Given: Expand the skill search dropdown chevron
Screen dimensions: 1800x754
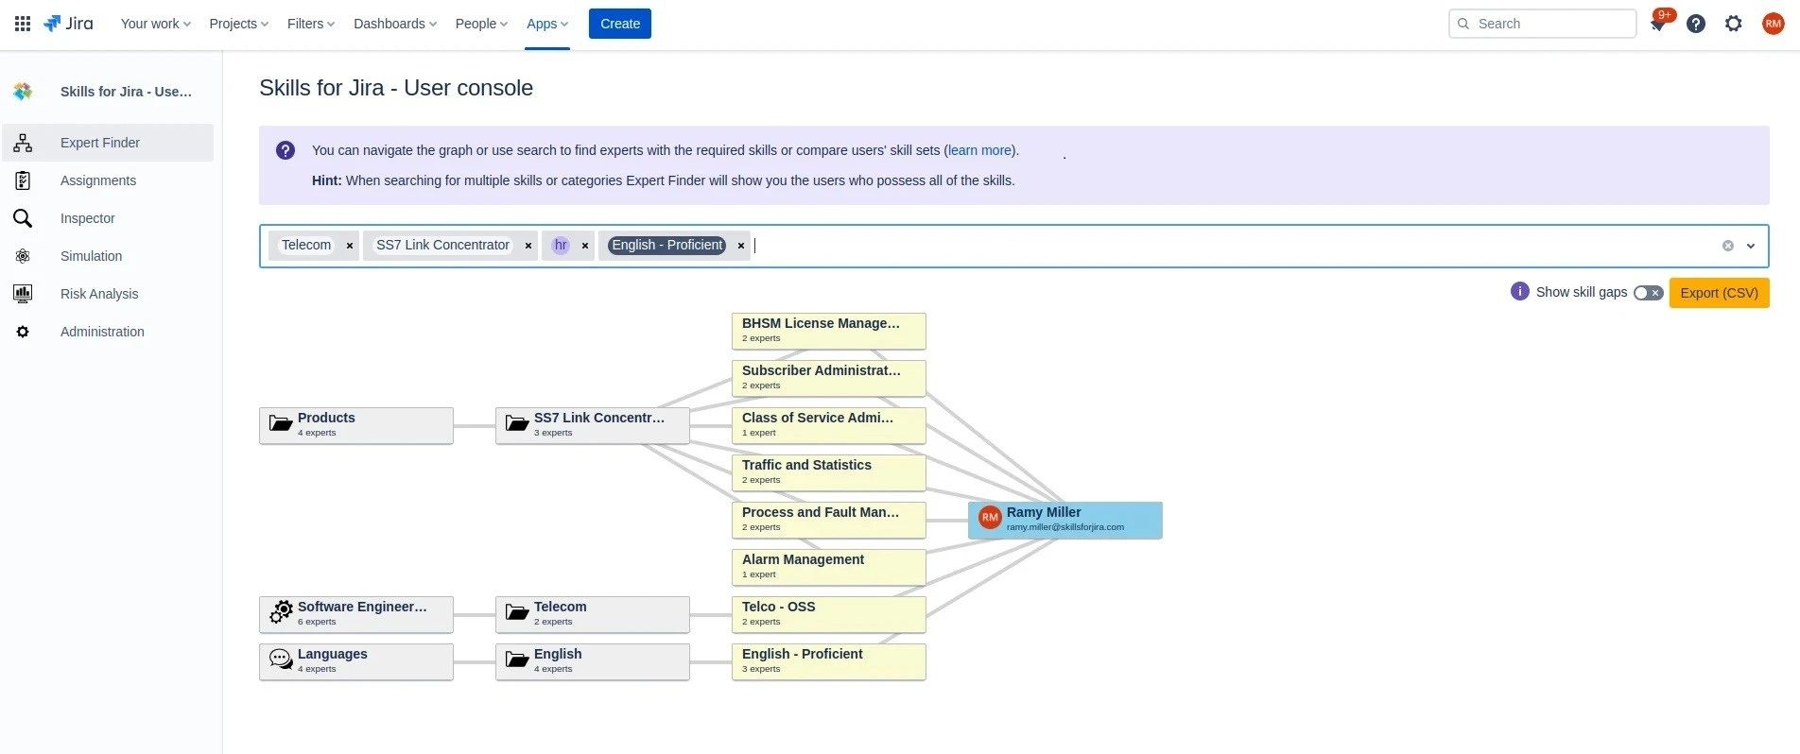Looking at the screenshot, I should 1751,246.
